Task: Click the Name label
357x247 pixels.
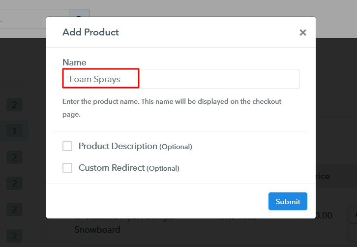Action: (x=74, y=62)
